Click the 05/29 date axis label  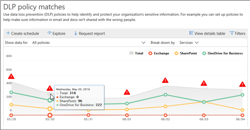pyautogui.click(x=11, y=119)
